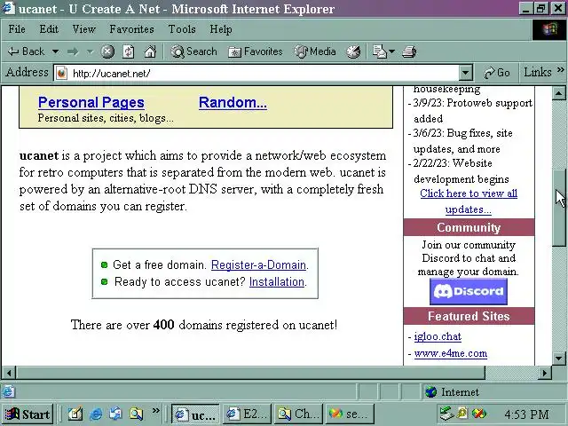Click the IE page icon in status bar
The image size is (568, 426).
pos(9,391)
